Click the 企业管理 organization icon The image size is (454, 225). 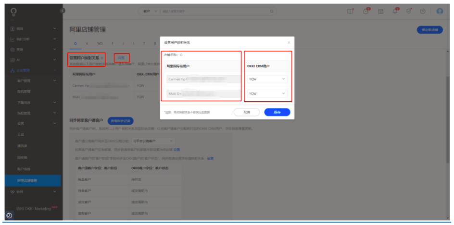coord(13,70)
